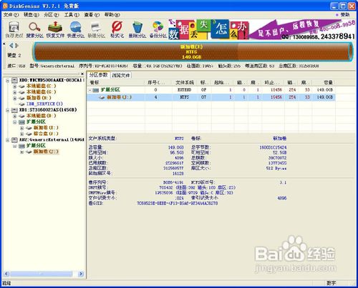Click the 卷标 column header
This screenshot has width=358, height=288.
click(x=116, y=83)
